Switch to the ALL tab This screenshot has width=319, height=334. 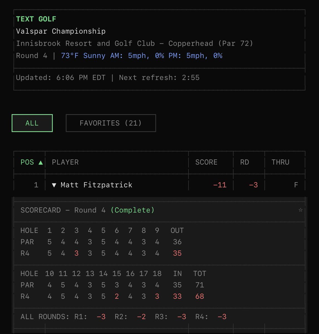(x=32, y=123)
